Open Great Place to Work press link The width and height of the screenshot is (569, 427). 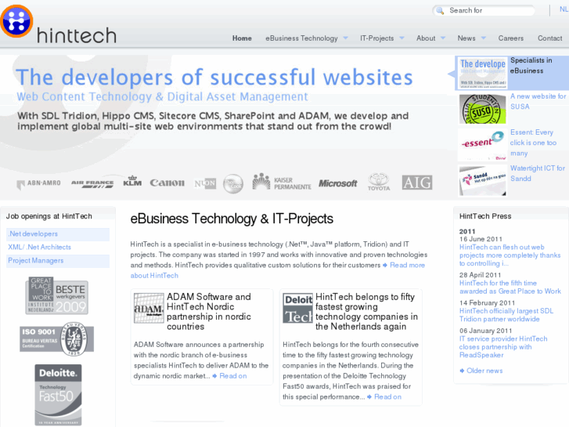pyautogui.click(x=510, y=287)
